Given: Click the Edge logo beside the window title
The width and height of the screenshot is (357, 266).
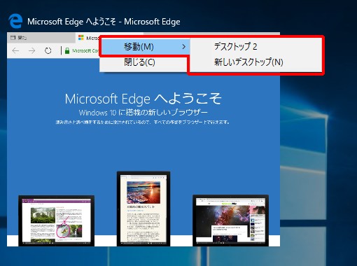Looking at the screenshot, I should (15, 21).
